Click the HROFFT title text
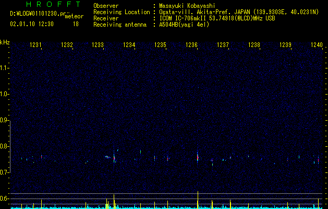Image resolution: width=328 pixels, height=209 pixels. coord(54,4)
